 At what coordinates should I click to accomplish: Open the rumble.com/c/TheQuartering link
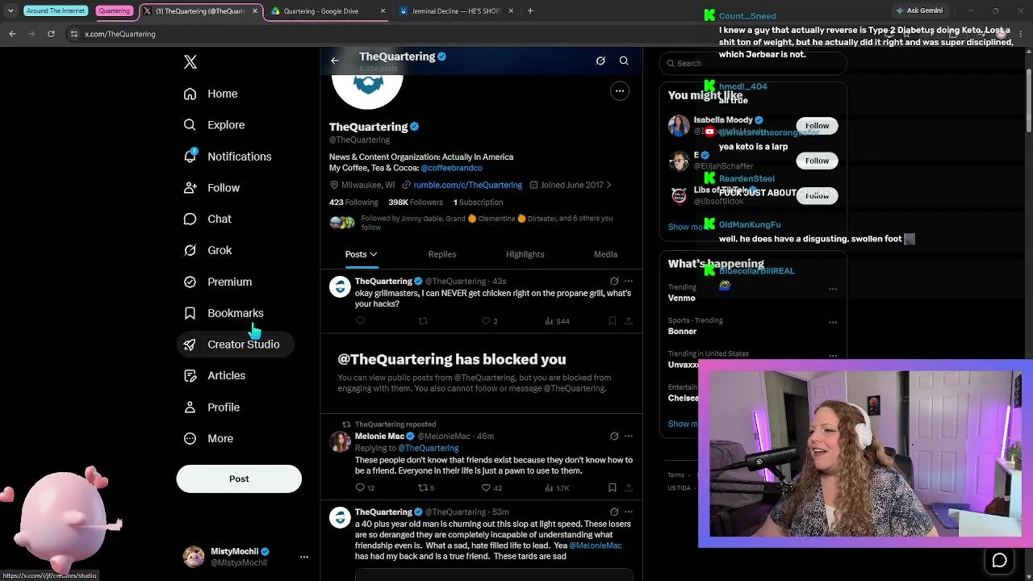(x=467, y=185)
